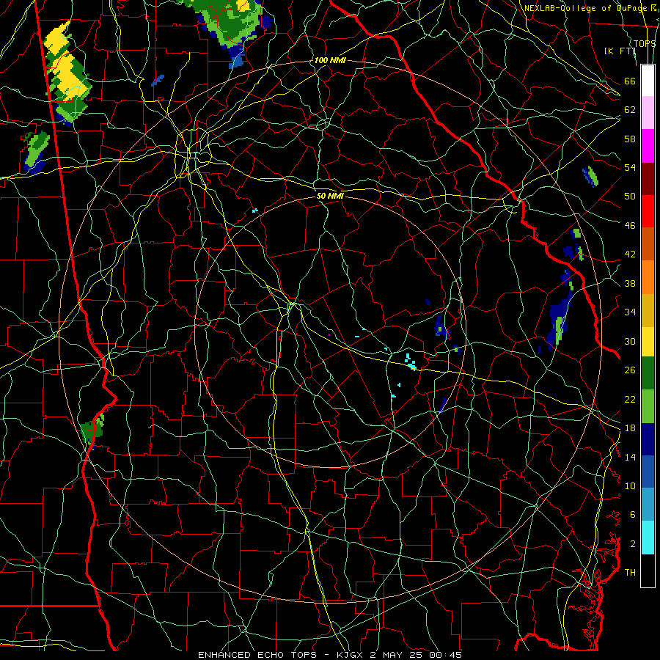Click the light blue legend swatch
This screenshot has height=660, width=660.
(648, 505)
